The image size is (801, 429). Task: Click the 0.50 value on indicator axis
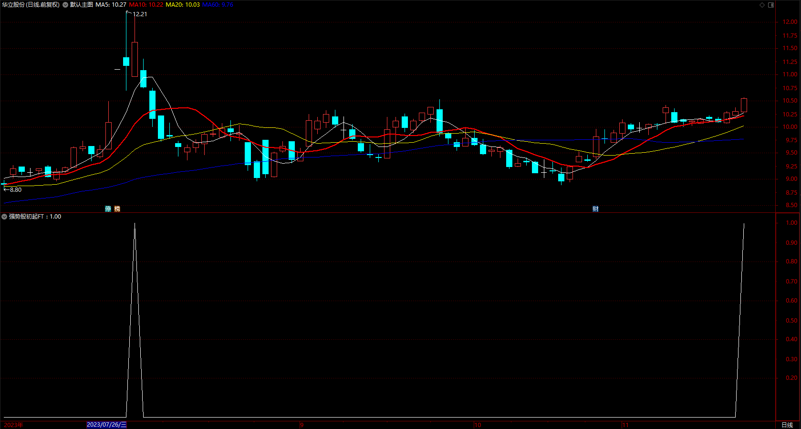point(791,321)
